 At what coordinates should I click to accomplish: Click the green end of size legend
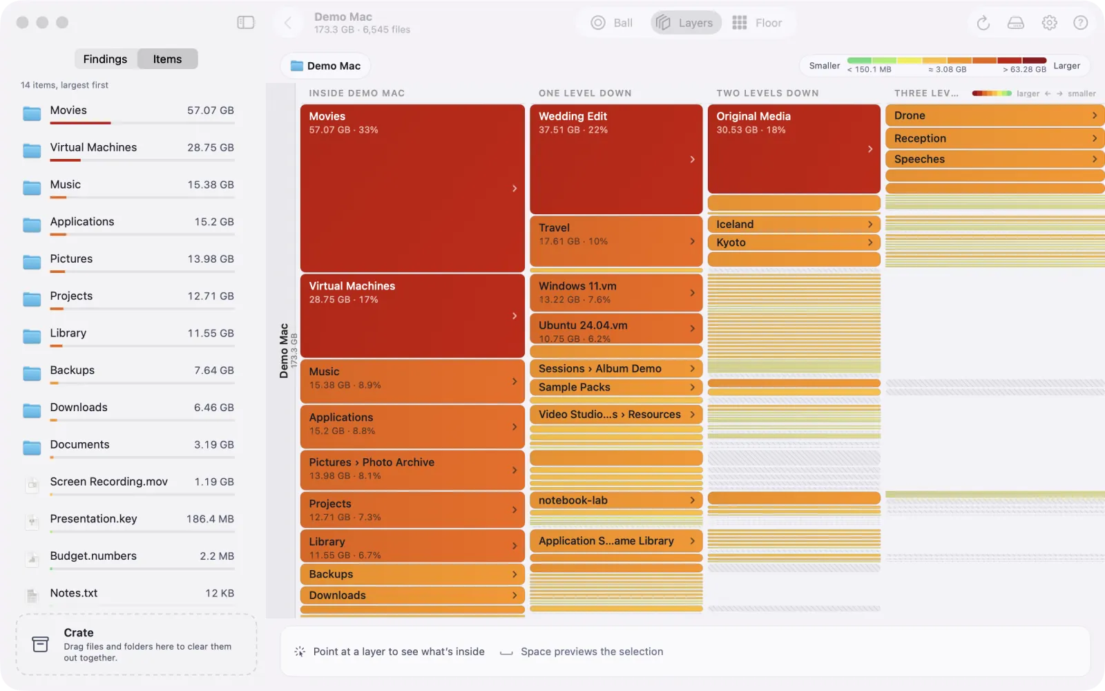coord(859,60)
